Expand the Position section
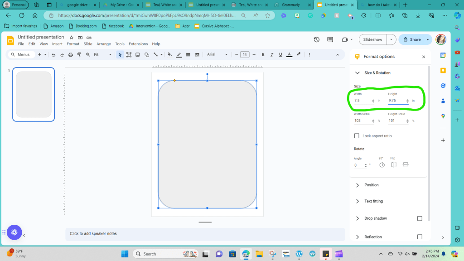Viewport: 464px width, 261px height. coord(371,185)
